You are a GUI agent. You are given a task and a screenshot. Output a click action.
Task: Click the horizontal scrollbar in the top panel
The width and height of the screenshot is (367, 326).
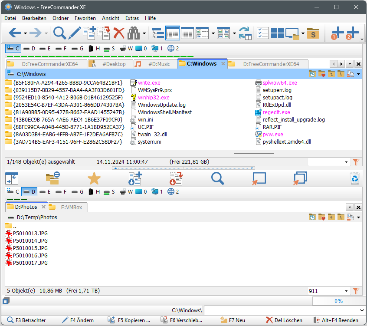pyautogui.click(x=254, y=153)
